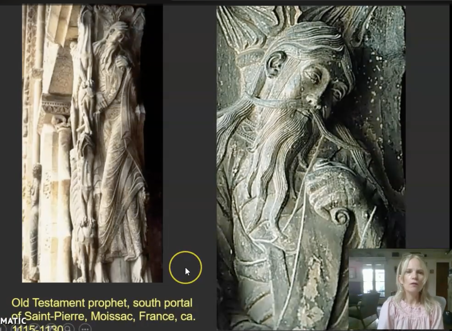Click the presenter webcam video thumbnail

(400, 289)
